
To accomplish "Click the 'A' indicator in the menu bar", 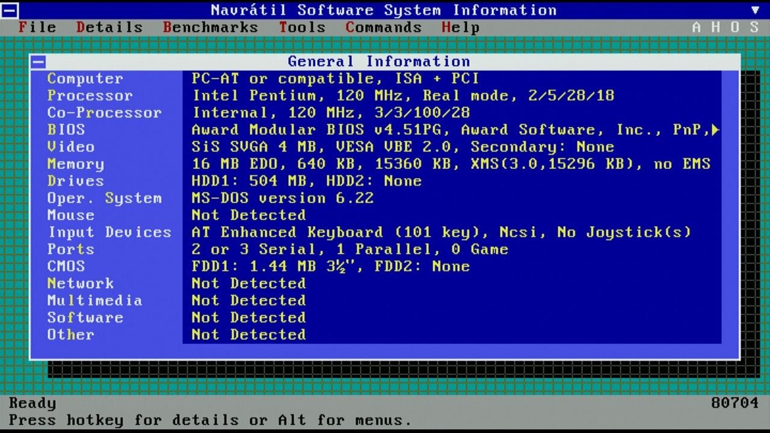I will pos(697,27).
